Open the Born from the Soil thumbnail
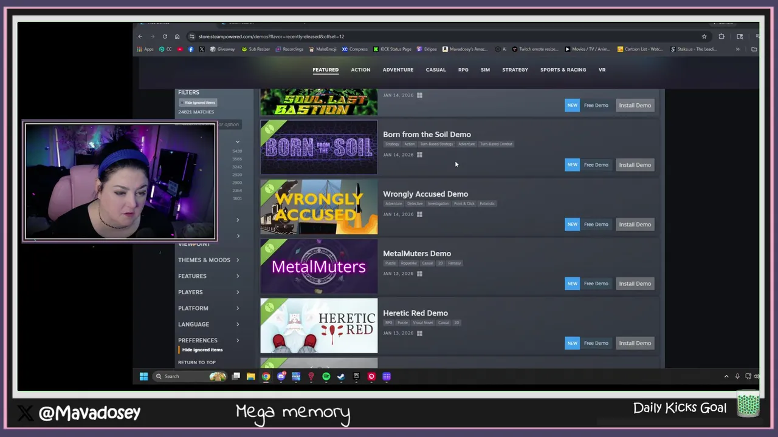The height and width of the screenshot is (437, 778). pyautogui.click(x=319, y=147)
